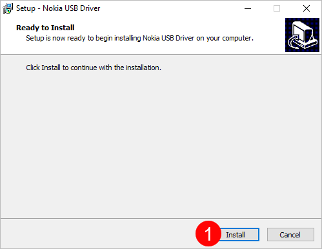Screen dimensions: 322x249
Task: Cancel the Nokia USB Driver setup
Action: [x=290, y=235]
